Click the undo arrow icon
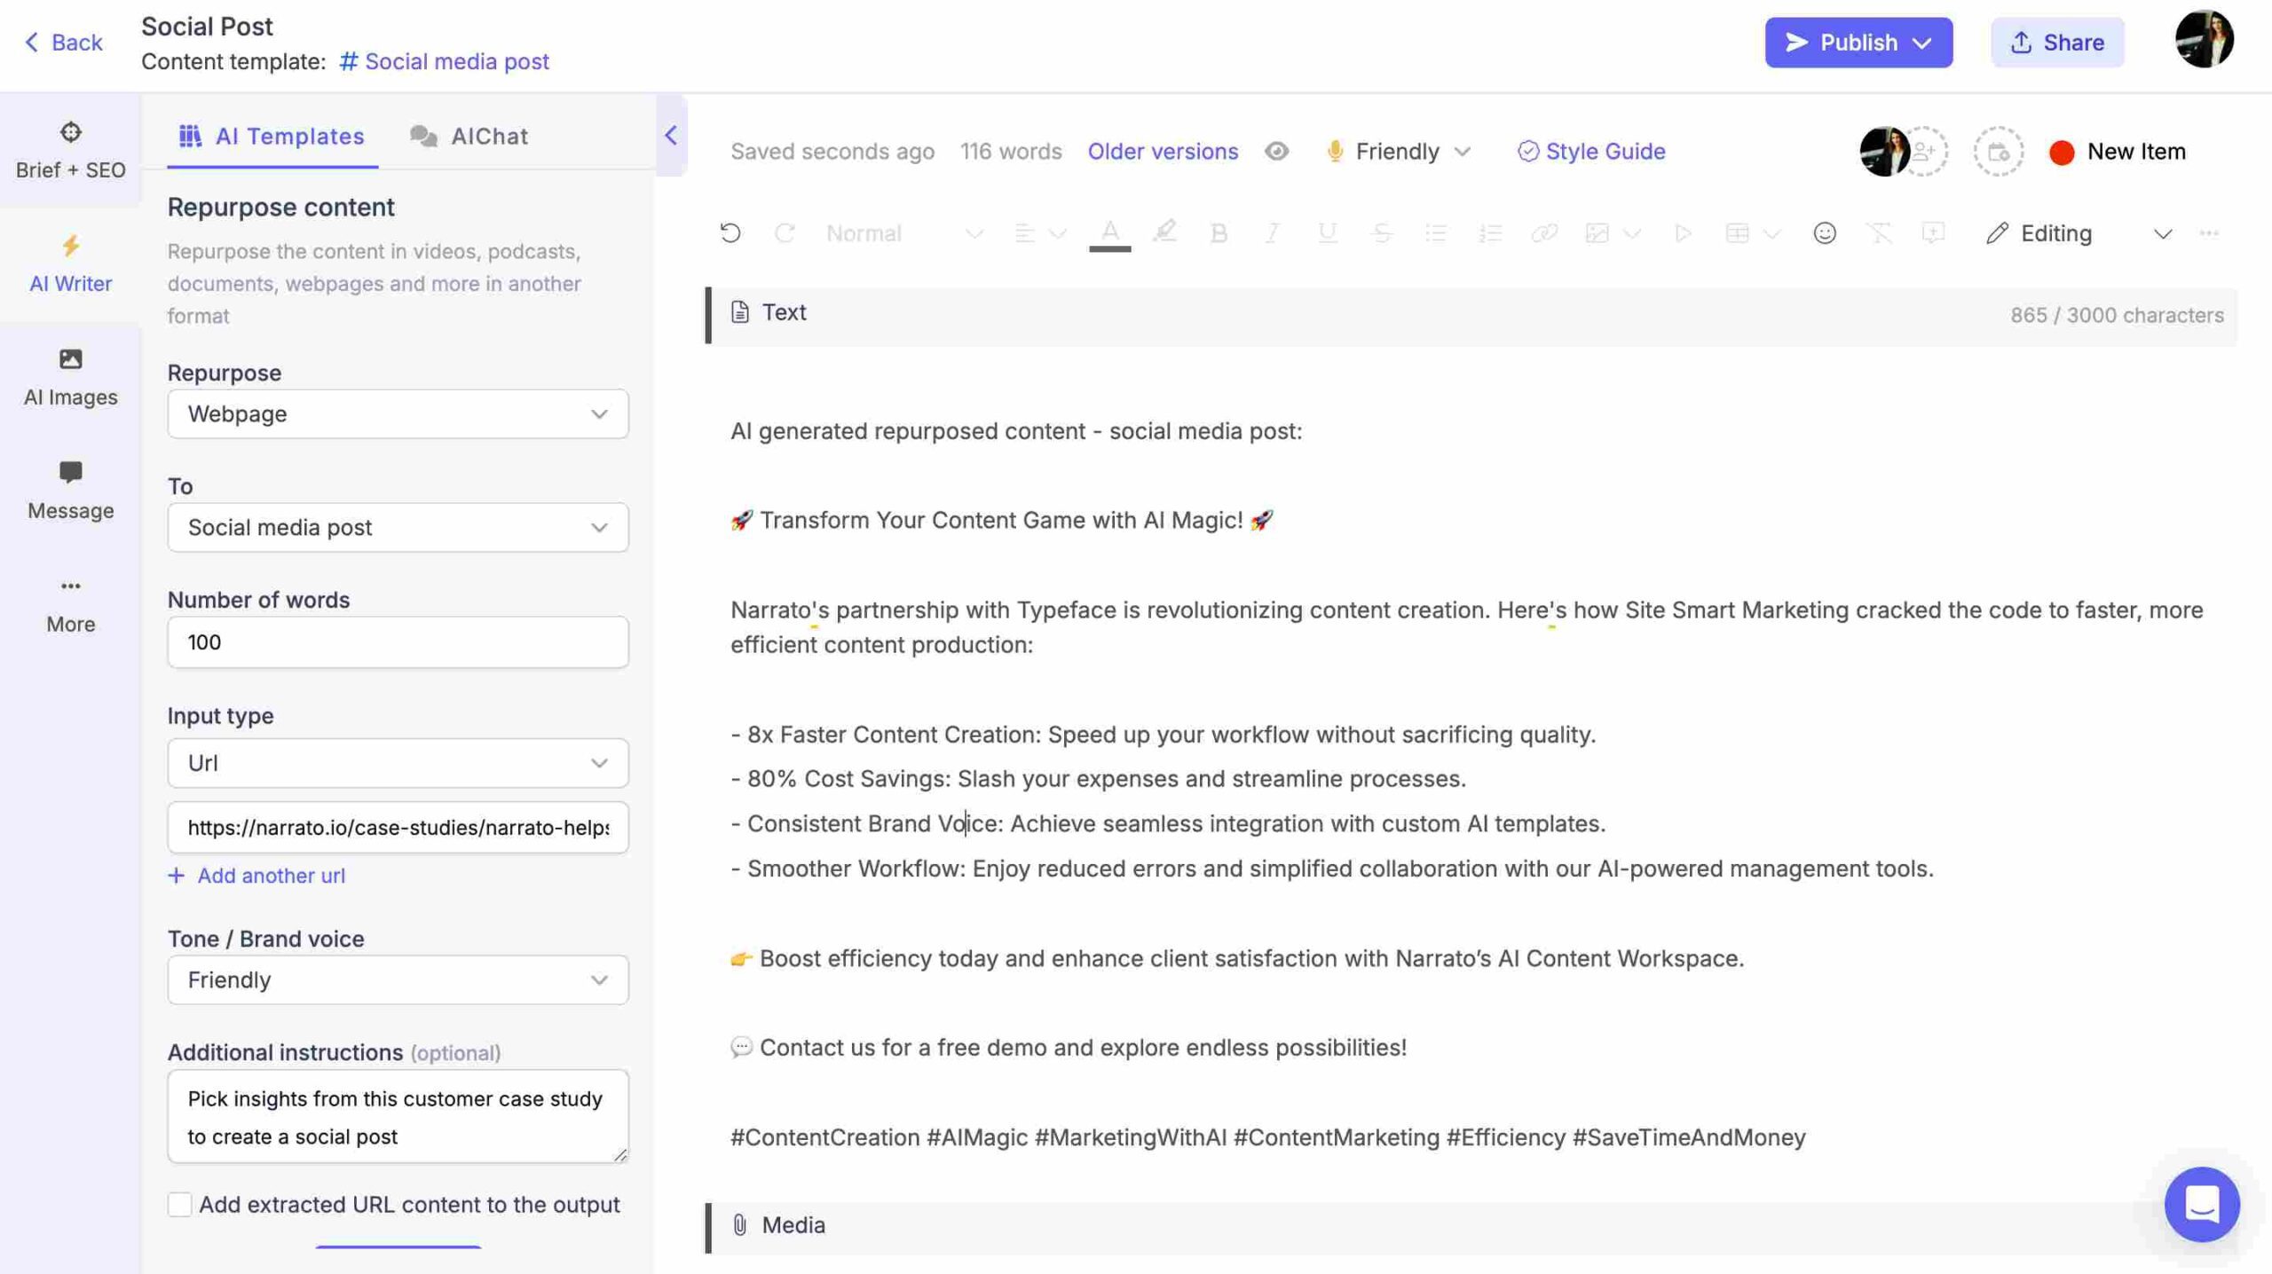 point(730,232)
